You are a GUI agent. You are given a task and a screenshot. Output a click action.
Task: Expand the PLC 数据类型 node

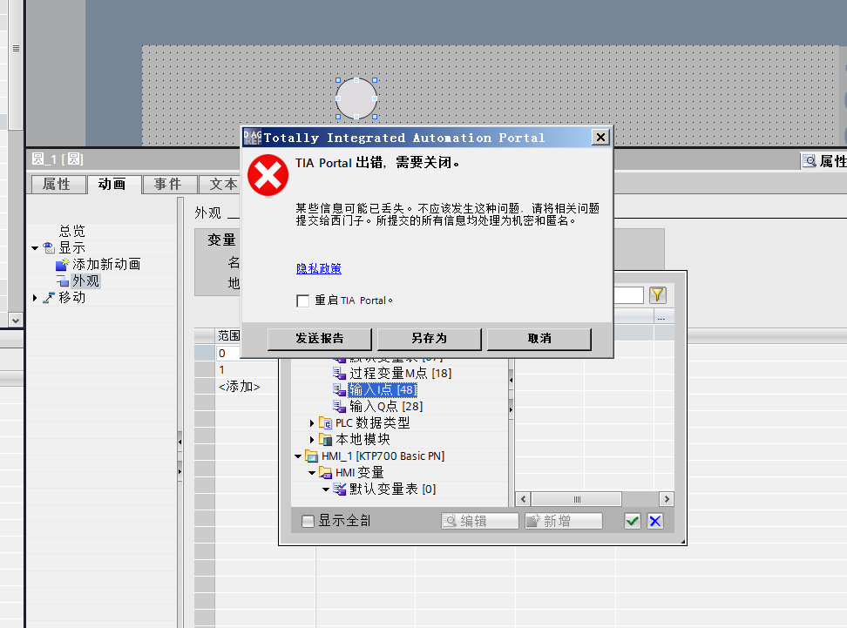coord(312,422)
